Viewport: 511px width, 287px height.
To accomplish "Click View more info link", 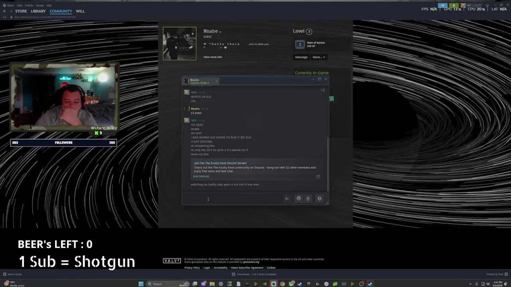I will 213,57.
